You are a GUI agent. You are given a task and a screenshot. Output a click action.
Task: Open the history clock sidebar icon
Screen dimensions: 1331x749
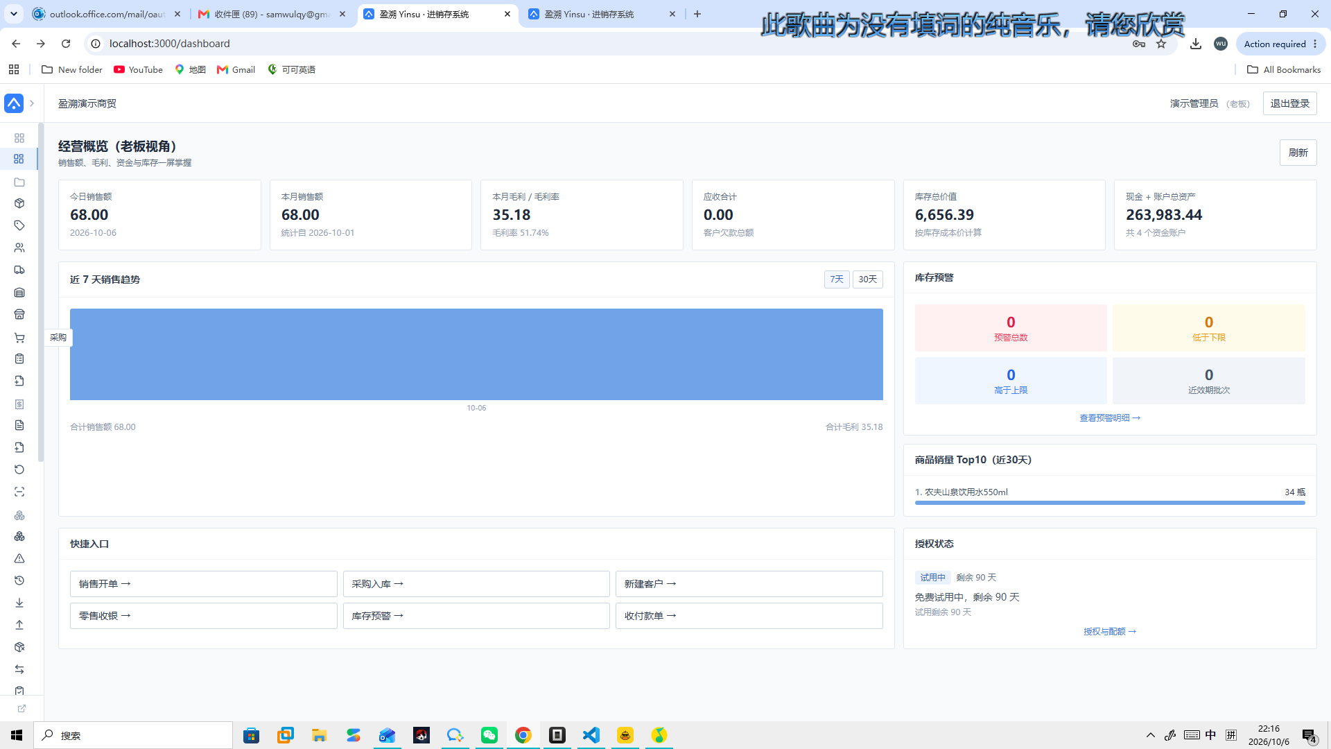19,580
